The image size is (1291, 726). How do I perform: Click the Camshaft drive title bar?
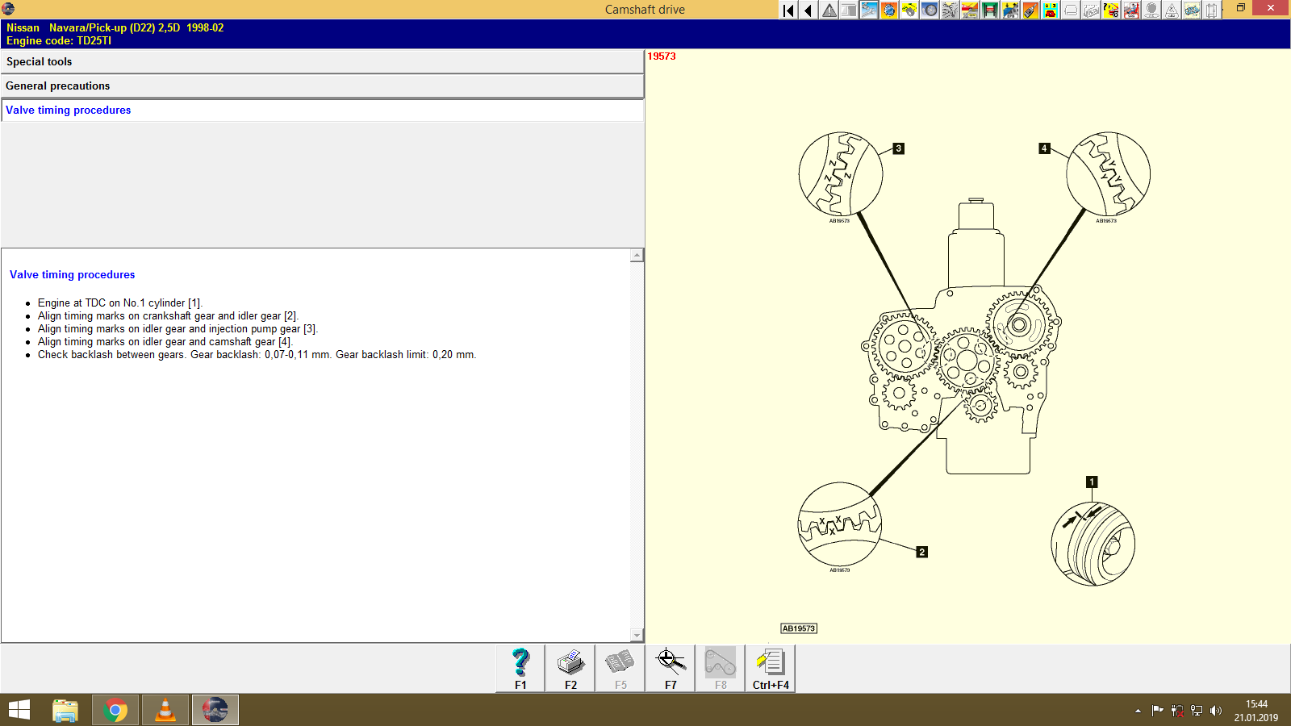tap(645, 9)
